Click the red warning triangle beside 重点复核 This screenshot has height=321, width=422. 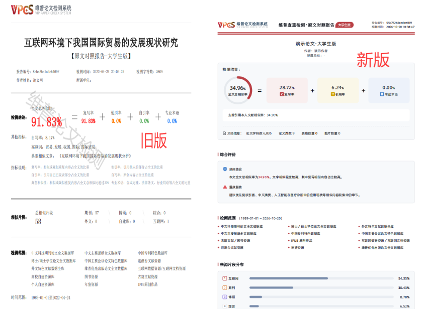pyautogui.click(x=225, y=187)
